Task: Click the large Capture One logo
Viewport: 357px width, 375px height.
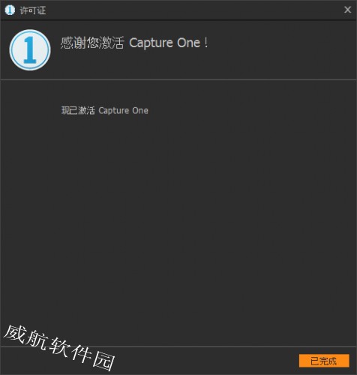Action: pyautogui.click(x=30, y=49)
